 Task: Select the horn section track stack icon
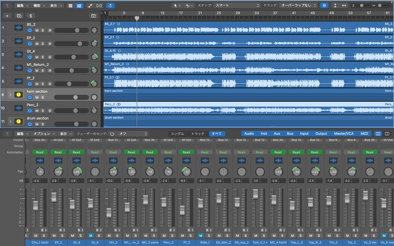[18, 94]
